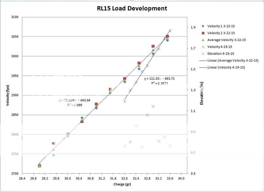
Task: Click the gray X Elevation 4-19-15 legend marker
Action: (203, 54)
